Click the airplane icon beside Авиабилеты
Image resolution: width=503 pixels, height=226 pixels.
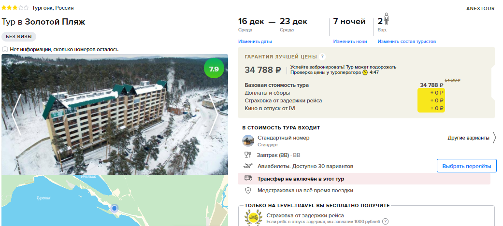248,166
